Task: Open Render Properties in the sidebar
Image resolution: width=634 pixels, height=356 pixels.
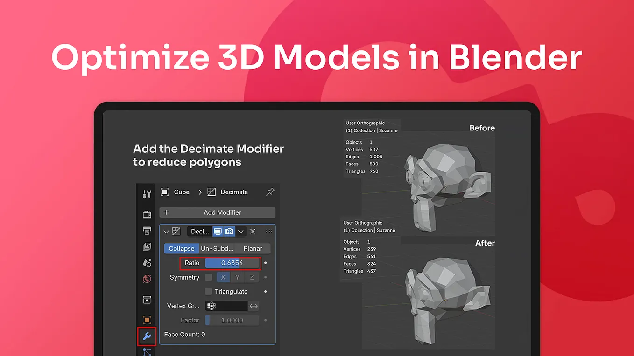Action: (147, 214)
